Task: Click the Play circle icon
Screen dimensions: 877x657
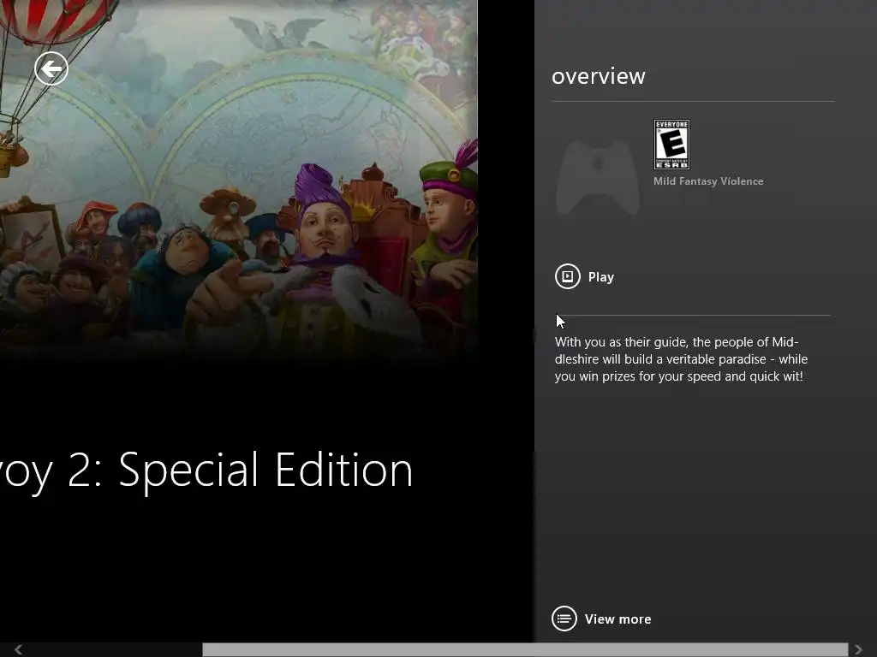Action: (x=567, y=276)
